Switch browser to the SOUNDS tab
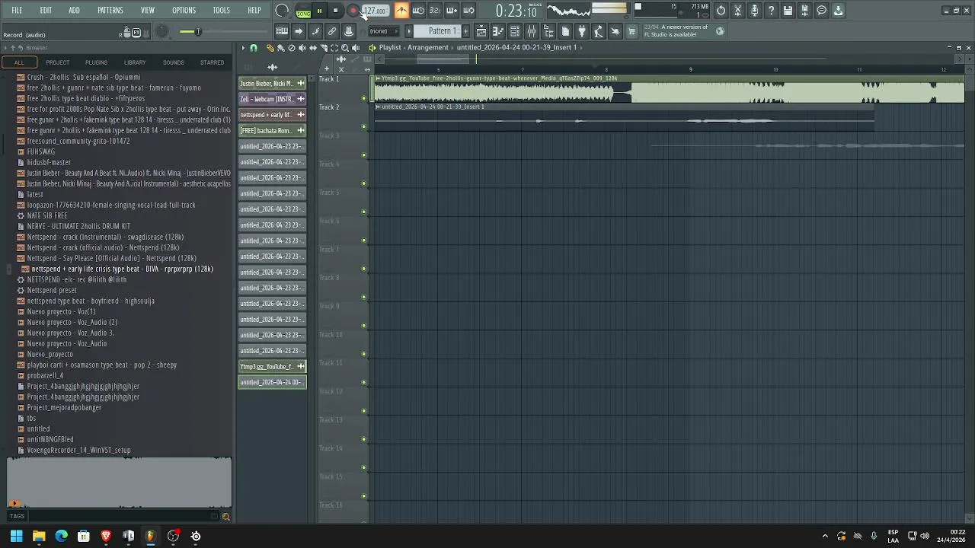Screen dimensions: 975x548 tap(173, 62)
